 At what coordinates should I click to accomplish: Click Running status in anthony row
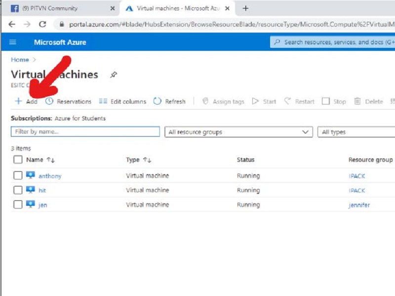point(248,176)
